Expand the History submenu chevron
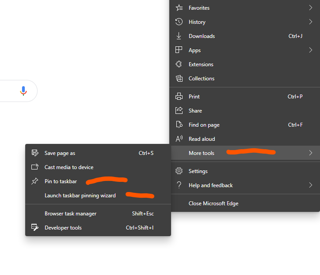Screen dimensions: 320x275 [310, 22]
